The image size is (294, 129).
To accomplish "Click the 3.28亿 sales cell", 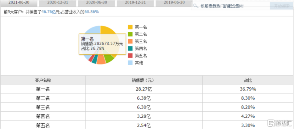I will 144,116.
